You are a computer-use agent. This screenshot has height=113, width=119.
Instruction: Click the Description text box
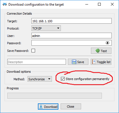pyautogui.click(x=36, y=62)
